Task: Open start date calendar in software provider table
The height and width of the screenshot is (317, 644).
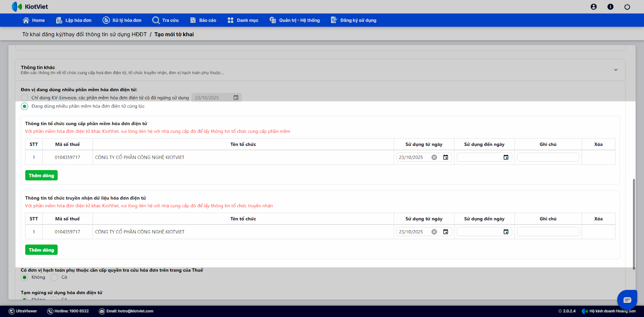Action: [x=446, y=157]
